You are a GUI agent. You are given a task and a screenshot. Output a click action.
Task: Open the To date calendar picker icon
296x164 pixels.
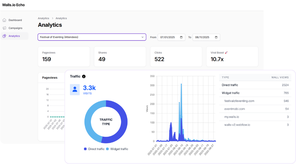216,37
